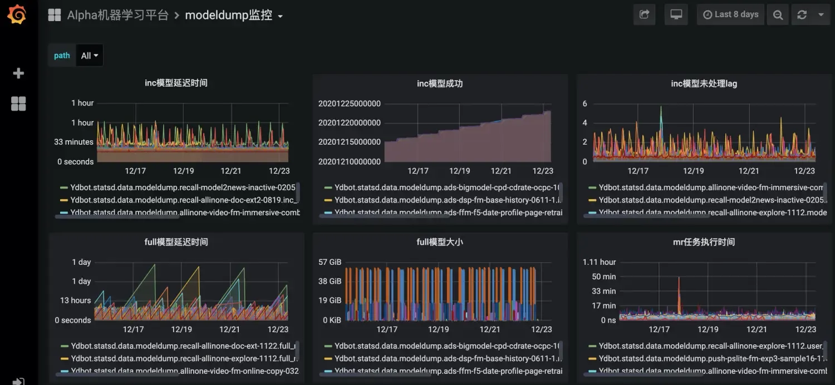
Task: Open the Dashboards grid icon in sidebar
Action: point(18,103)
